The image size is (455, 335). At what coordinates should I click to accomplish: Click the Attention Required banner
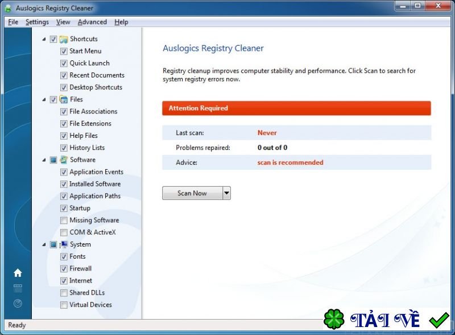(x=296, y=108)
